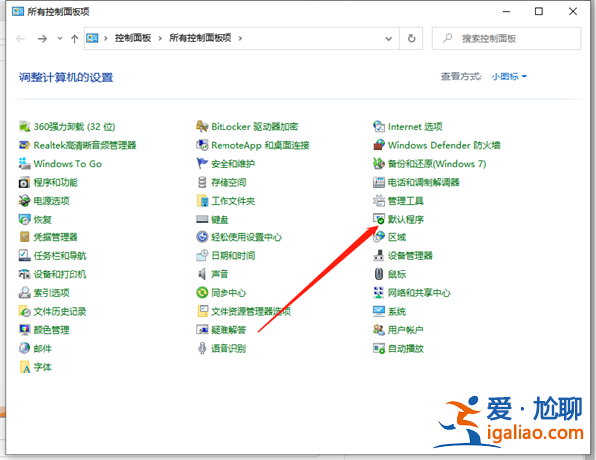Click 电话和调制解调器 link
Screen dimensions: 596x460
(423, 182)
